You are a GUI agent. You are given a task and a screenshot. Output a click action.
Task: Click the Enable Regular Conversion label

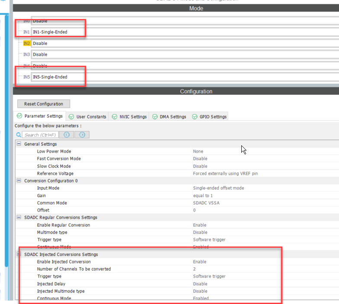[64, 225]
